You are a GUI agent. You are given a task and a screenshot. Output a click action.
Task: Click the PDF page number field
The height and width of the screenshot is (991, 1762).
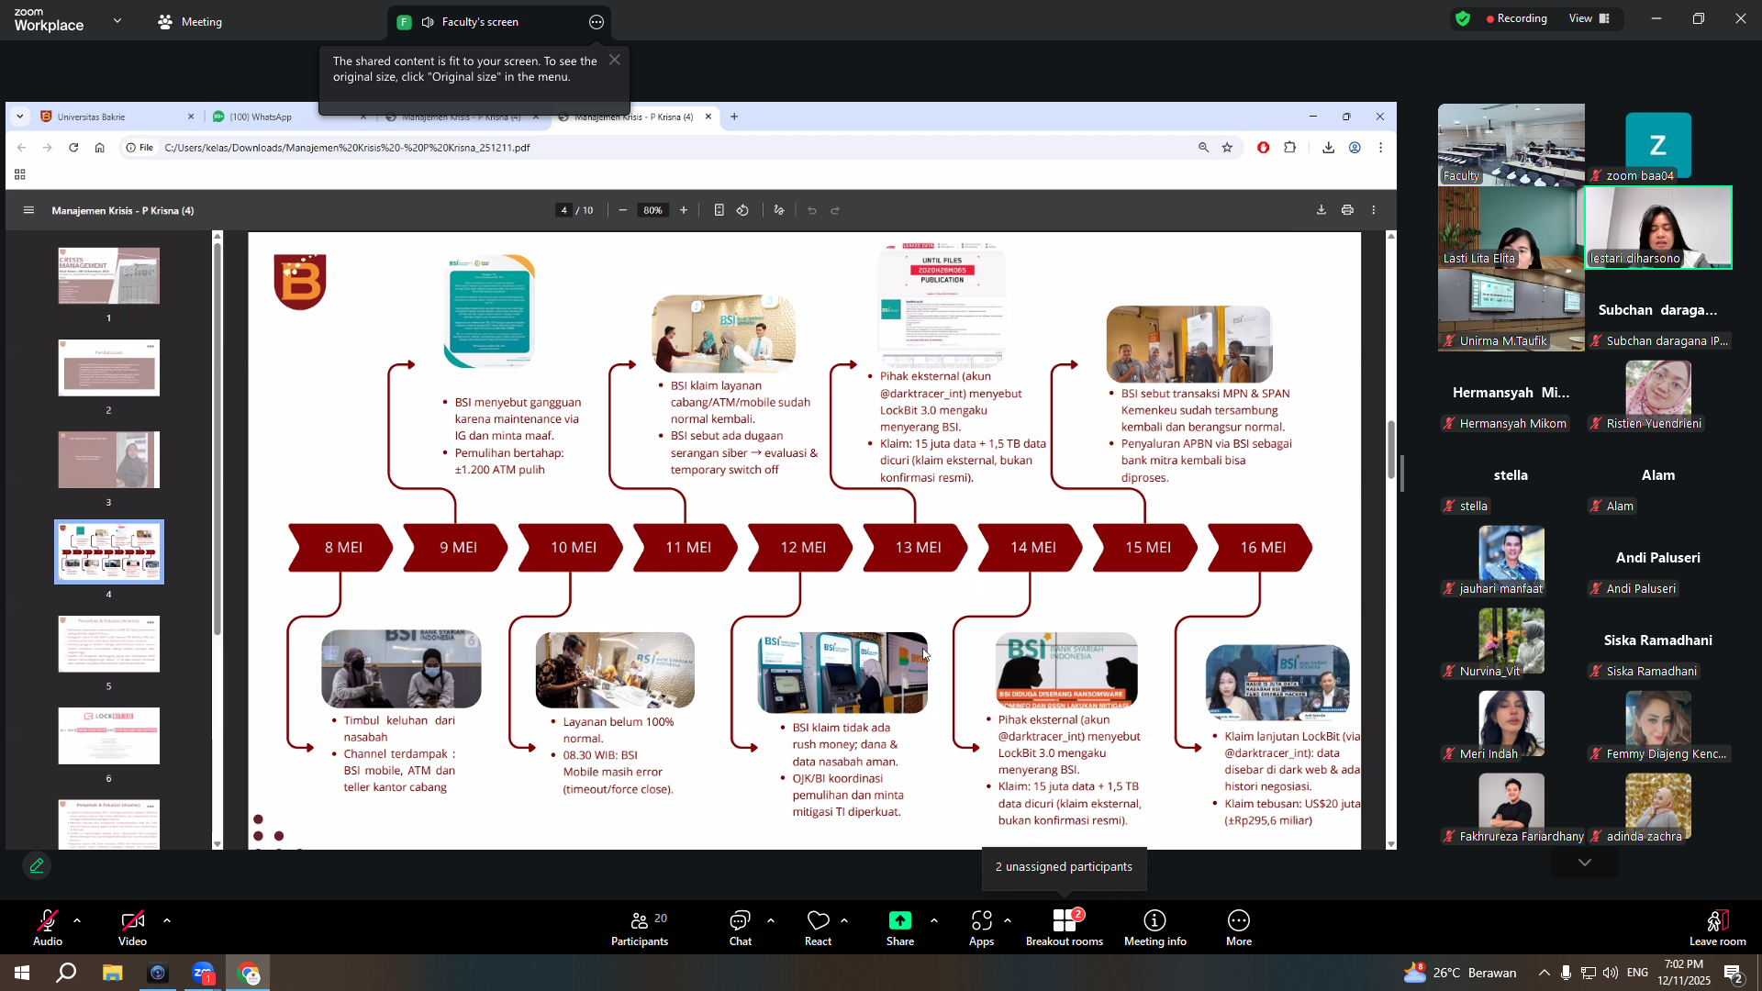pos(563,210)
